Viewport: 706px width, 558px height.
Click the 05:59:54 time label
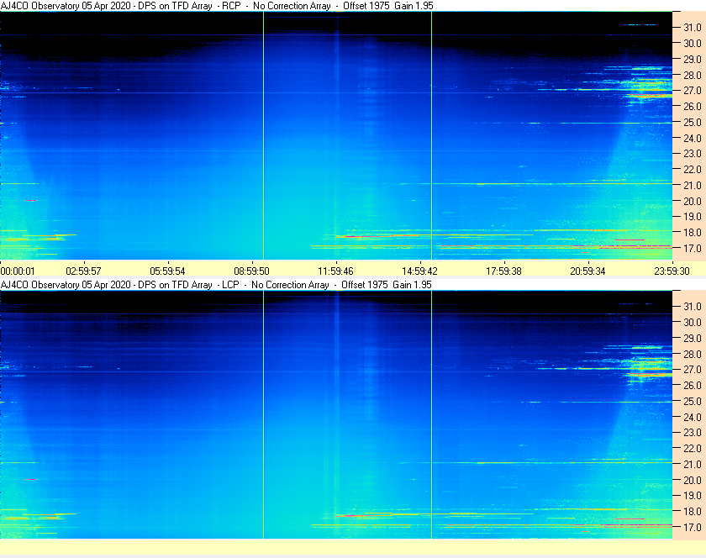coord(167,271)
